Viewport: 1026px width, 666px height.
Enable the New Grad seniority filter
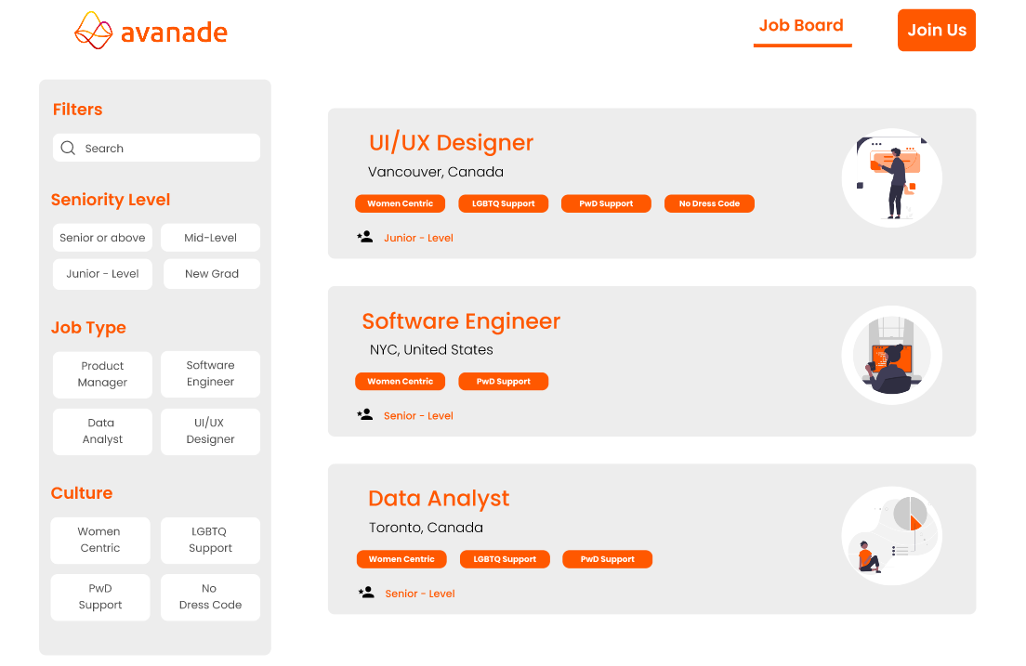click(x=211, y=273)
